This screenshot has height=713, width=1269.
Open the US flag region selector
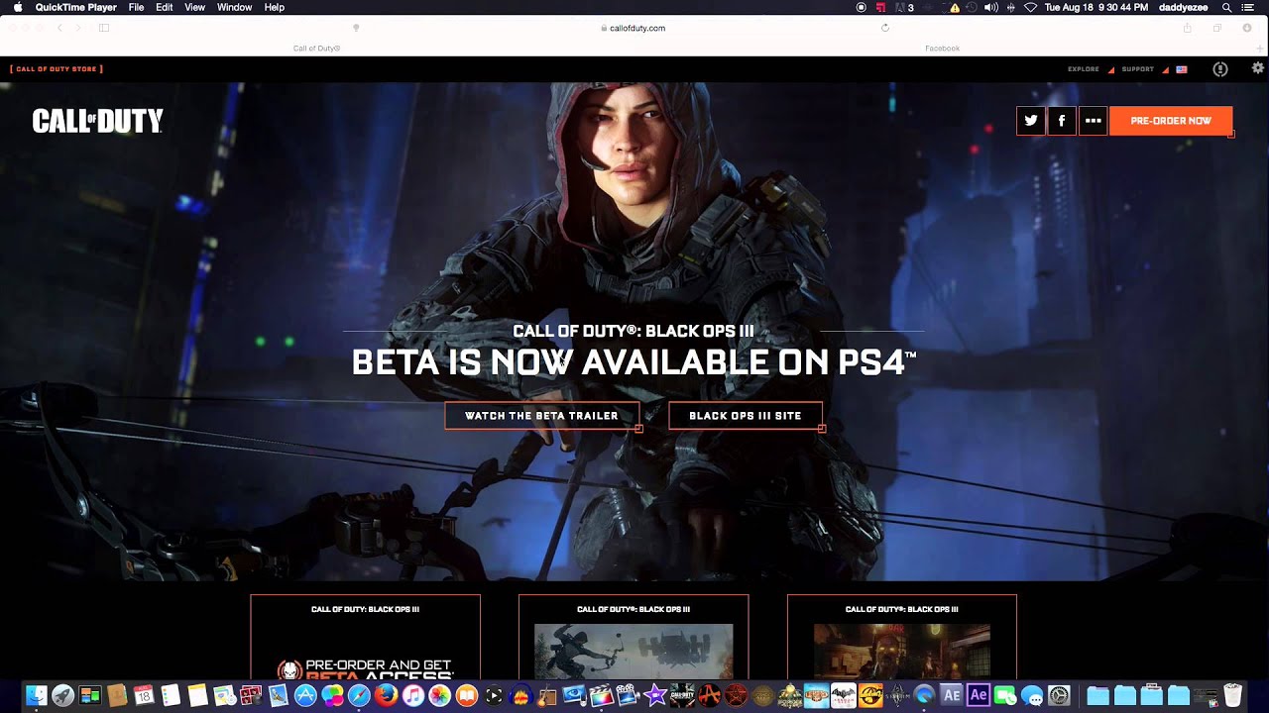(1182, 69)
